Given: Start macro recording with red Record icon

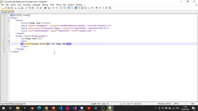Looking at the screenshot, I should [x=97, y=8].
